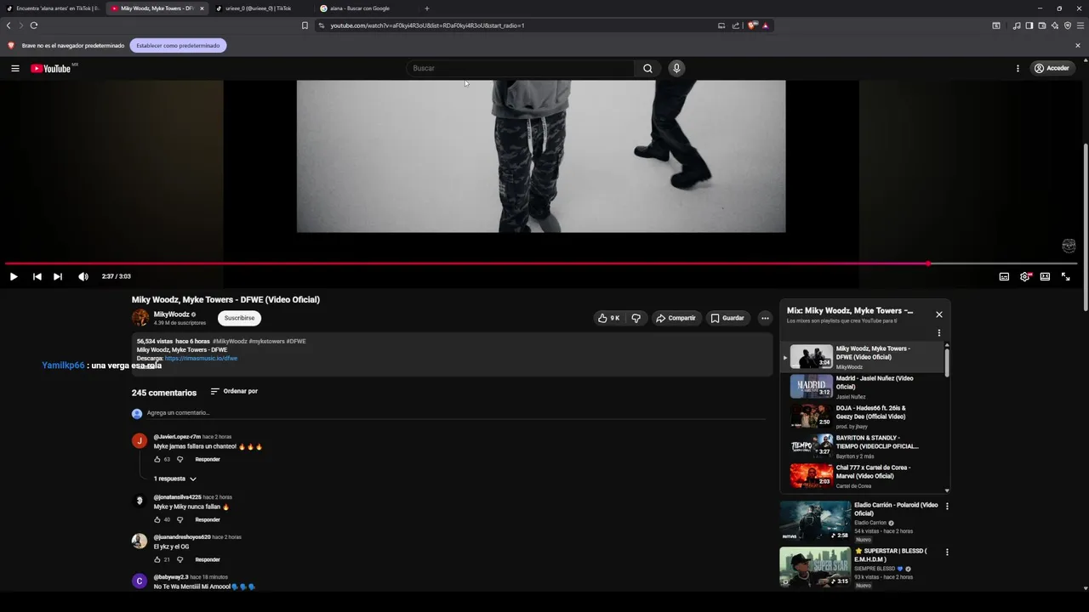Play DOJA - Hades66 from the mix
1089x612 pixels.
863,416
